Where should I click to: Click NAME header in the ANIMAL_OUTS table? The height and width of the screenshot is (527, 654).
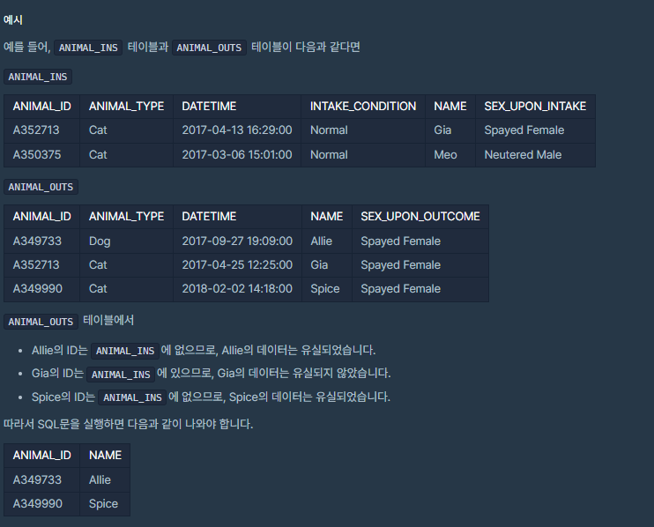pyautogui.click(x=327, y=217)
